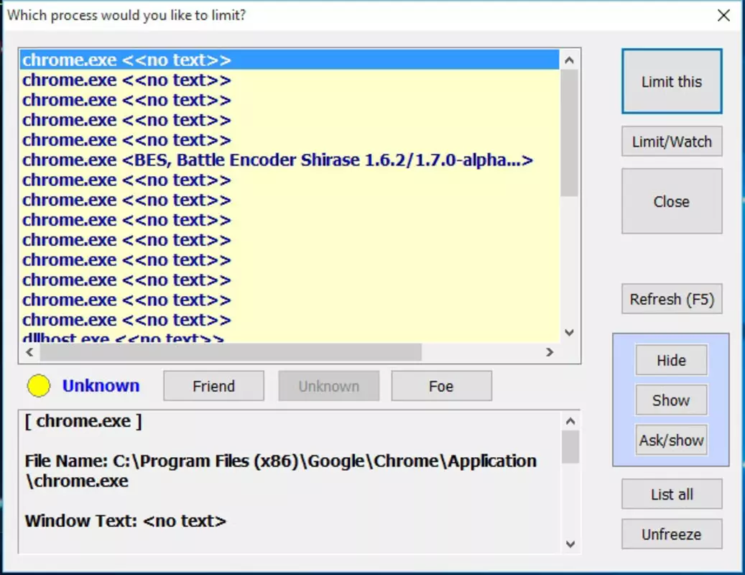The width and height of the screenshot is (745, 575).
Task: Select chrome.exe BES Battle Encoder Shirase entry
Action: click(x=290, y=160)
